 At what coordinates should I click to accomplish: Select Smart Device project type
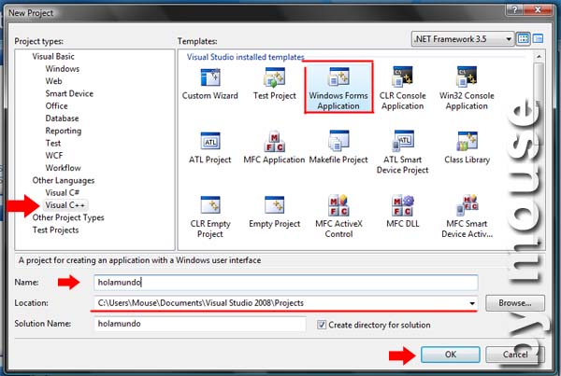69,93
